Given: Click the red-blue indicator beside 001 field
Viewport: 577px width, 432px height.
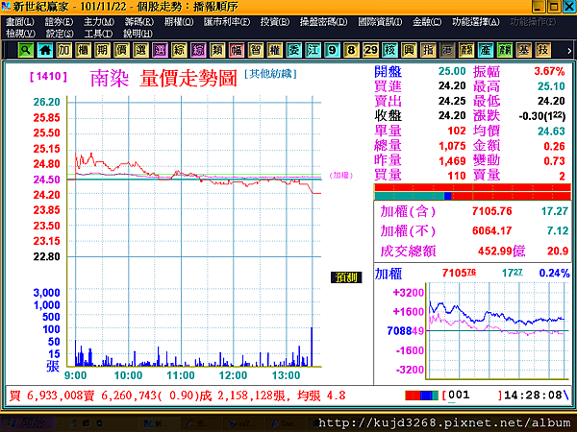Looking at the screenshot, I should click(421, 396).
